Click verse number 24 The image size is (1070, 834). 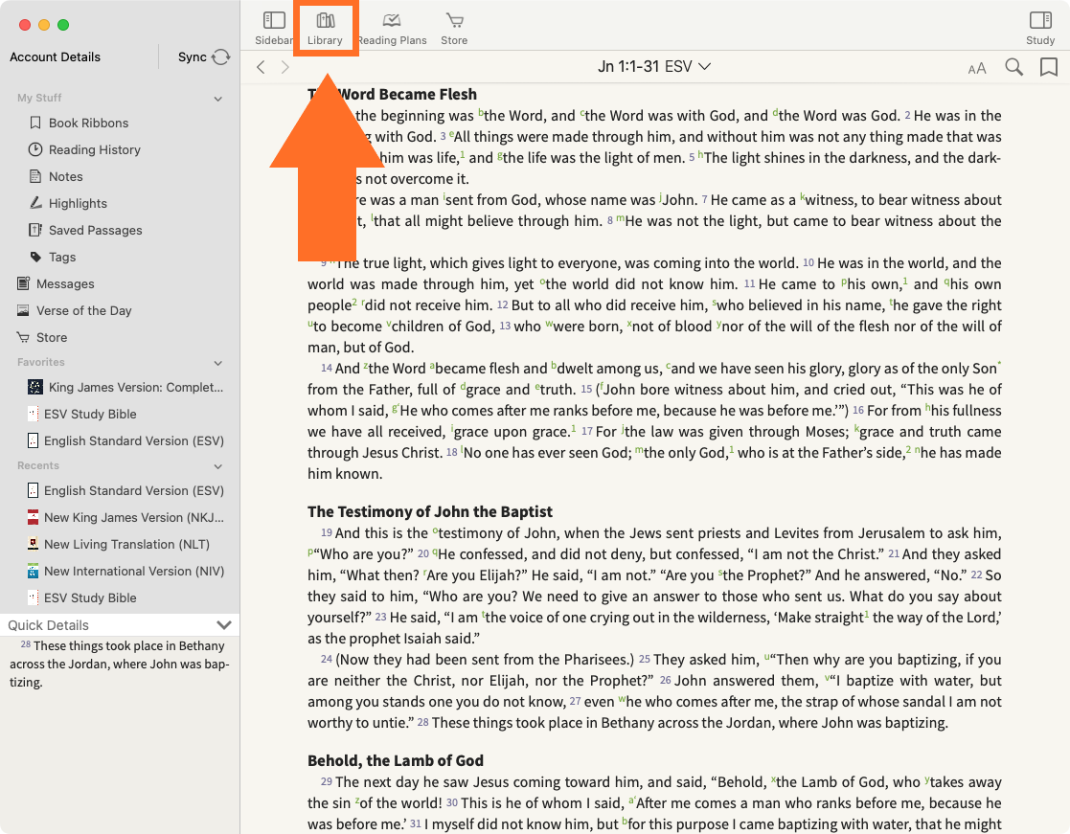327,660
